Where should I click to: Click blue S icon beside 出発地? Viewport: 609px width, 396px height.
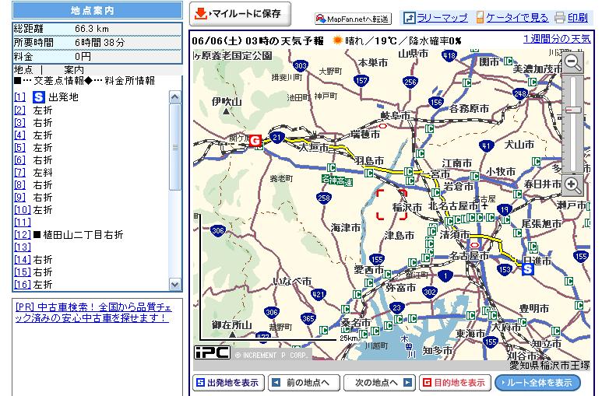click(x=39, y=97)
